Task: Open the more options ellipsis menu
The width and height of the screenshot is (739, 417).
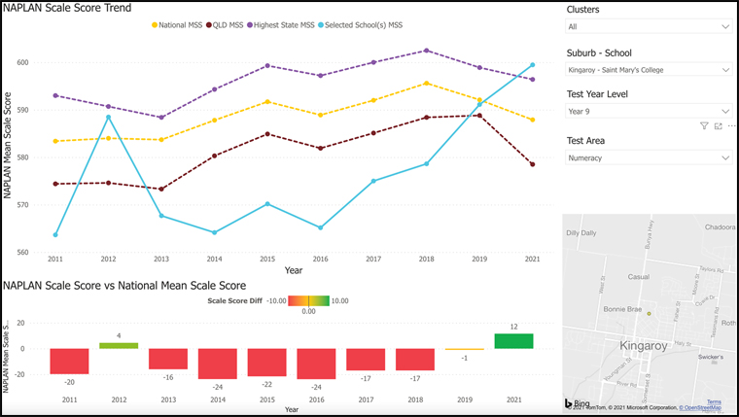Action: pyautogui.click(x=730, y=126)
